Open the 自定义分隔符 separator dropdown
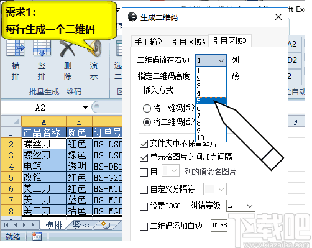 click(x=215, y=189)
